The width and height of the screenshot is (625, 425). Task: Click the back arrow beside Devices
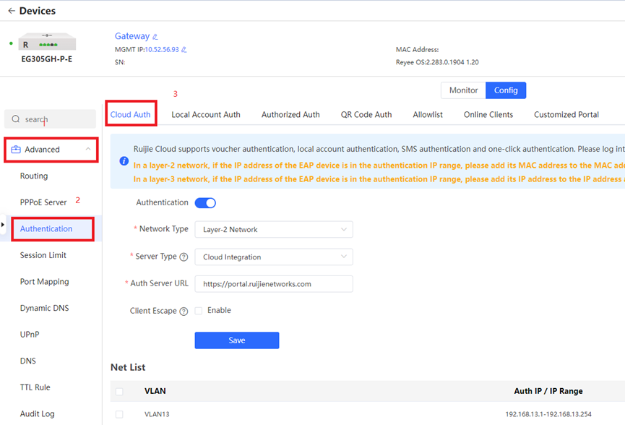click(11, 11)
